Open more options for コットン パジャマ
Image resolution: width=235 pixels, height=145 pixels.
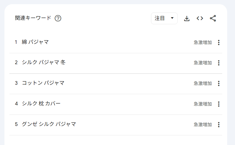pos(219,83)
